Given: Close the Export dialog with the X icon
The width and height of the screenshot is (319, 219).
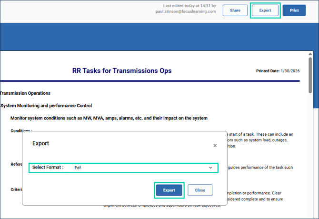Looking at the screenshot, I should [x=215, y=146].
